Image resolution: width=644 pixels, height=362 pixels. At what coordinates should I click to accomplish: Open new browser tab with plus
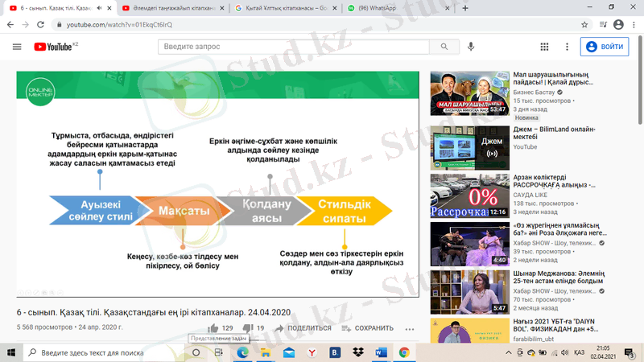pyautogui.click(x=466, y=8)
